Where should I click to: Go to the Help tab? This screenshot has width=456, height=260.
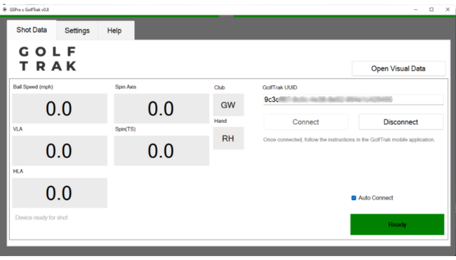click(114, 31)
